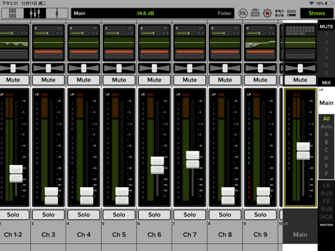Solo channel 7
Screen dimensions: 335x251
(189, 215)
